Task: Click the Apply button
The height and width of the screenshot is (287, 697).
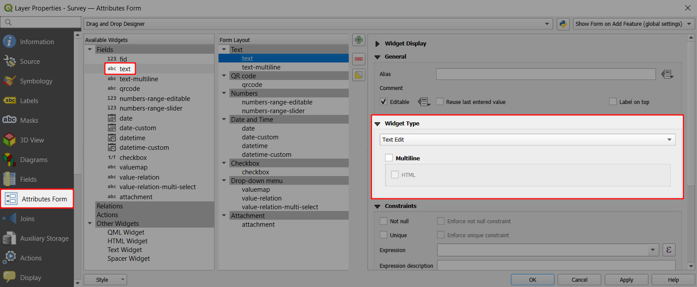Action: tap(626, 280)
